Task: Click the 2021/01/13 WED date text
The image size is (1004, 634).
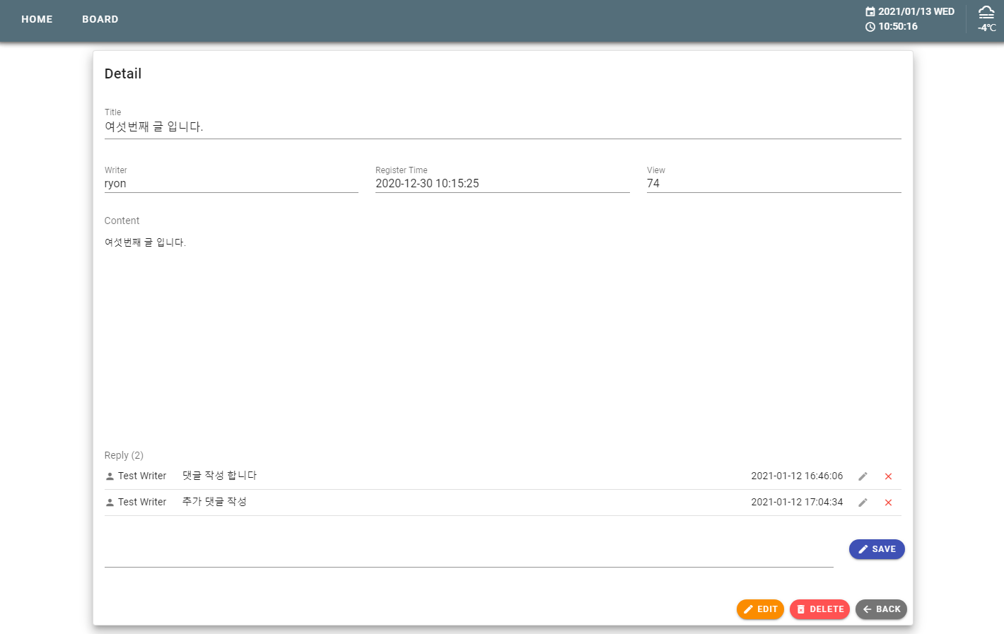Action: click(x=916, y=11)
